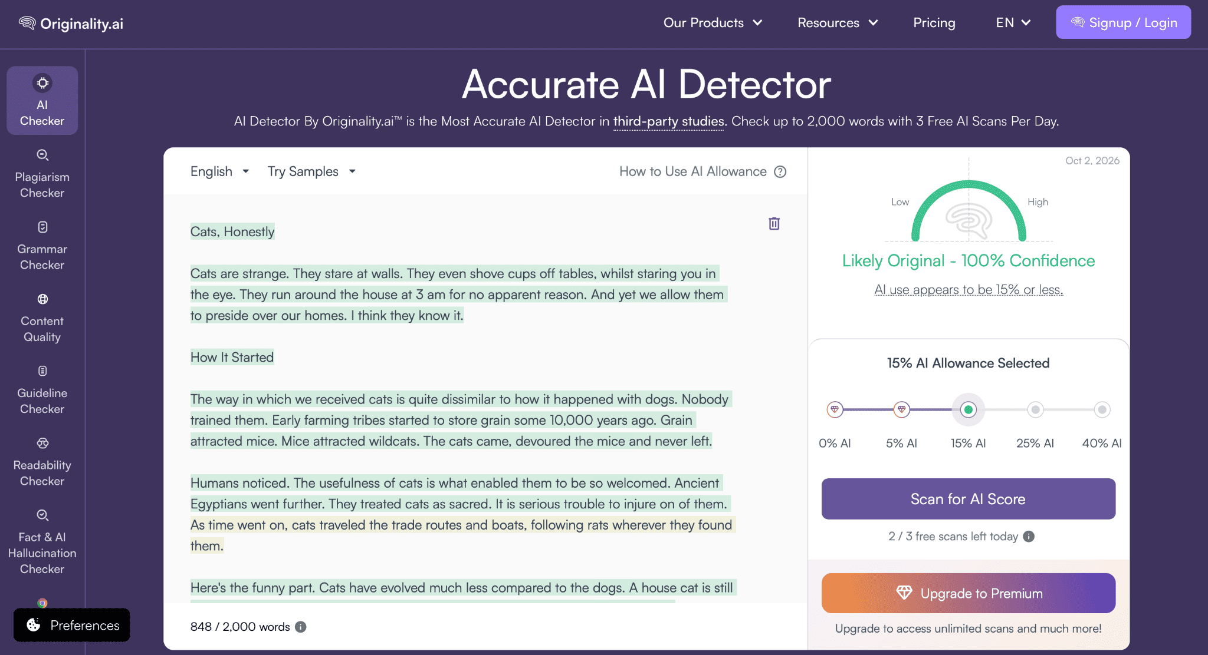
Task: Click info icon beside free scans left
Action: (1029, 536)
